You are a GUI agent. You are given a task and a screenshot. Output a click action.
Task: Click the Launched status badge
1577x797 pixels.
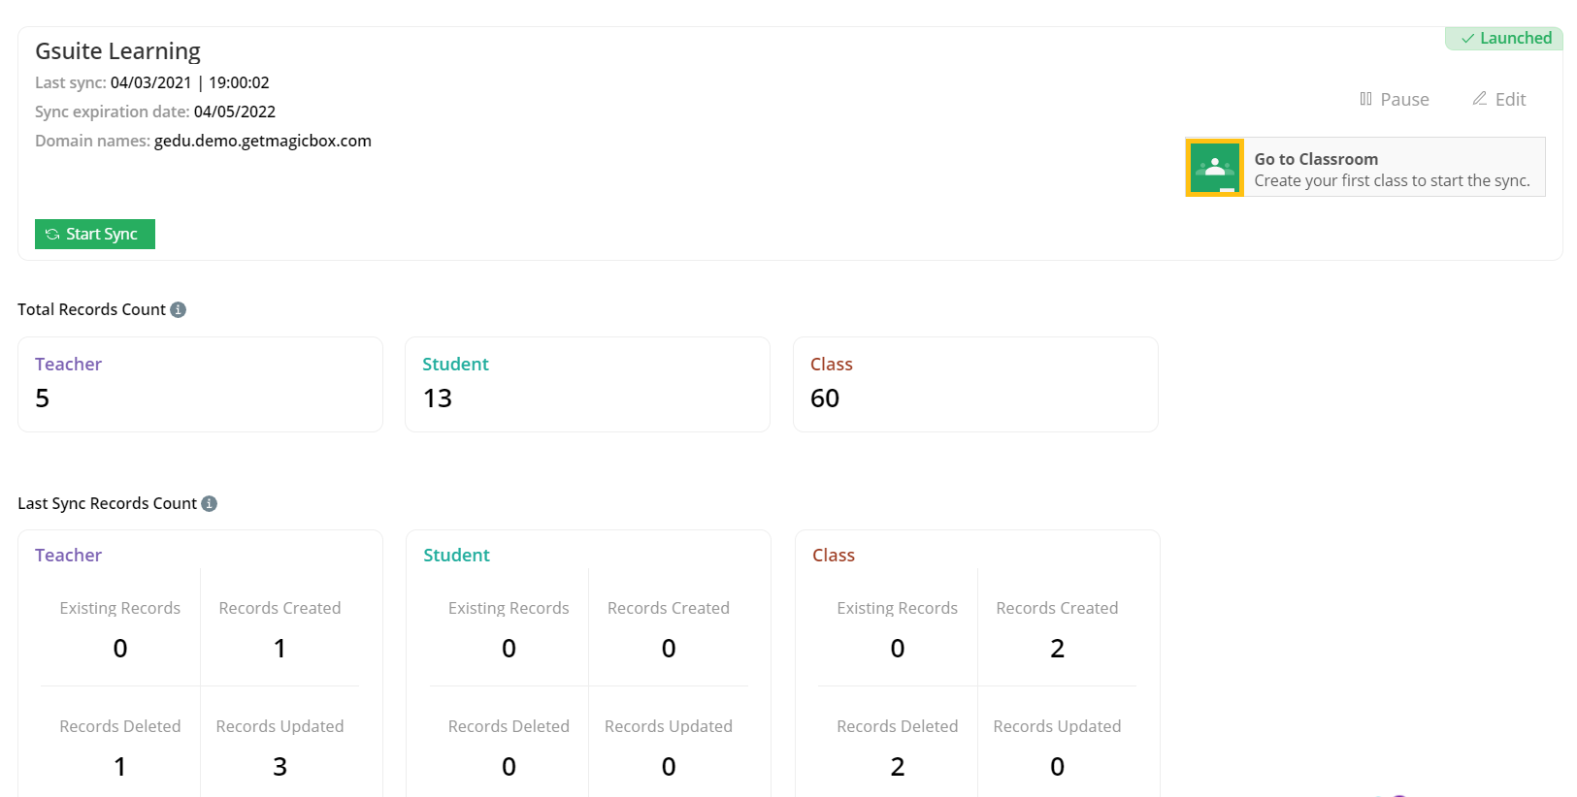pos(1505,39)
